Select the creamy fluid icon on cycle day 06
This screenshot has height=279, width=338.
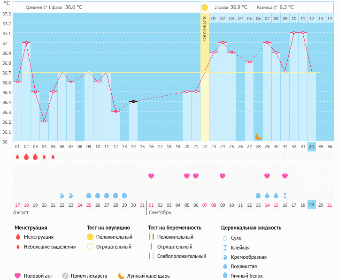(x=62, y=195)
